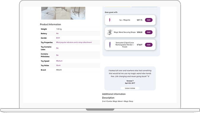Click the Battery value 'No'

[x=57, y=33]
